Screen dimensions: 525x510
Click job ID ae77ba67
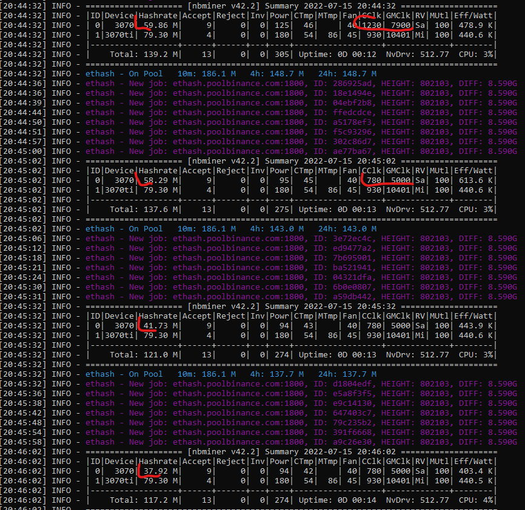coord(352,151)
